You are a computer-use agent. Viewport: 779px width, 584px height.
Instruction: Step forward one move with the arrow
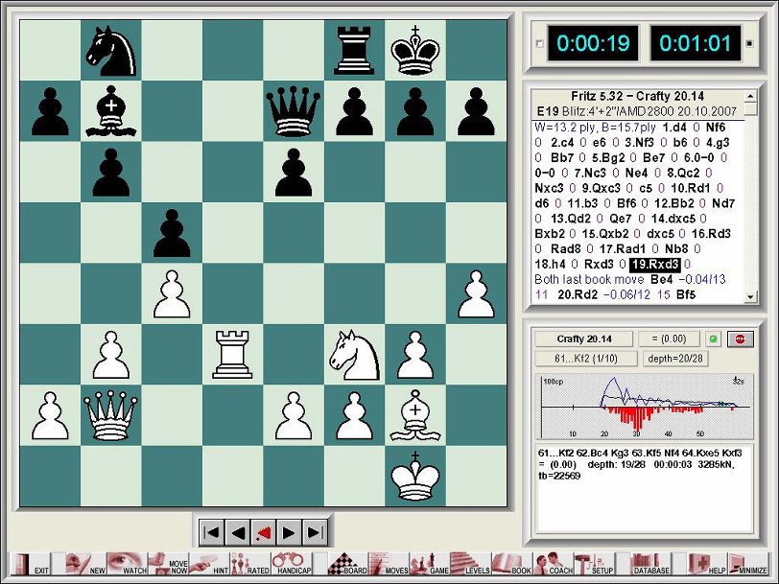pyautogui.click(x=290, y=529)
